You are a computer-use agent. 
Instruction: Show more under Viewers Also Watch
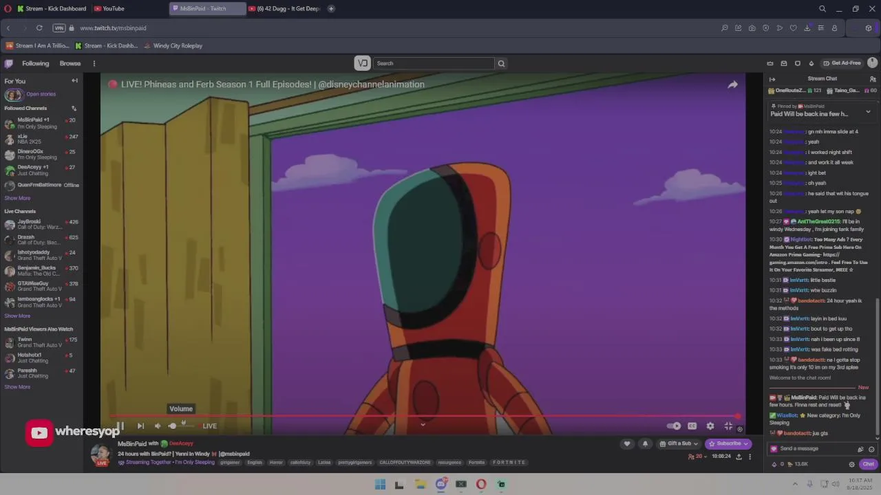coord(17,387)
